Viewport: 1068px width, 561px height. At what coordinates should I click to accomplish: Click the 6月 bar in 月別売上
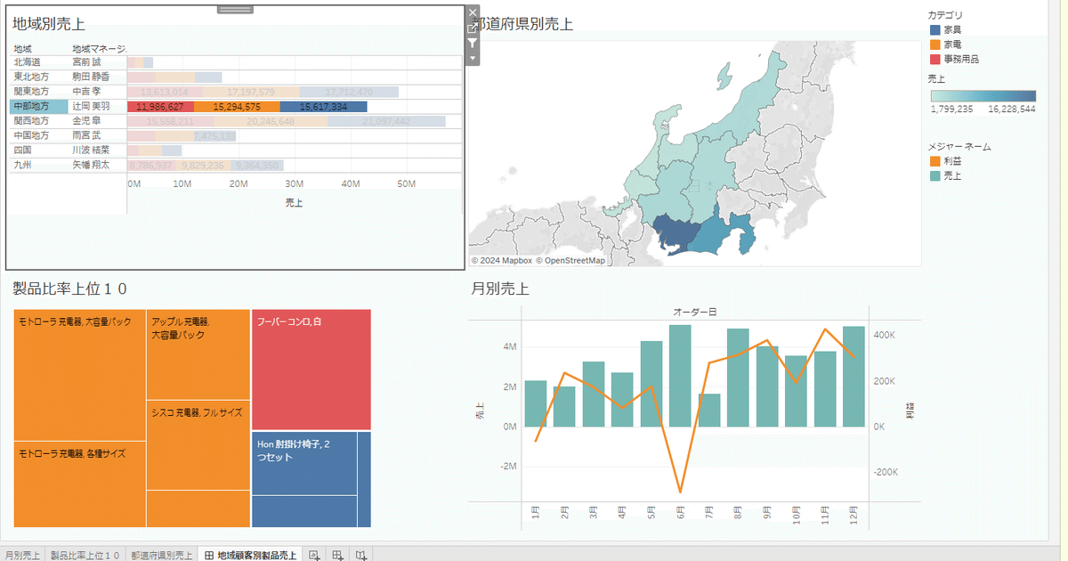click(x=680, y=376)
